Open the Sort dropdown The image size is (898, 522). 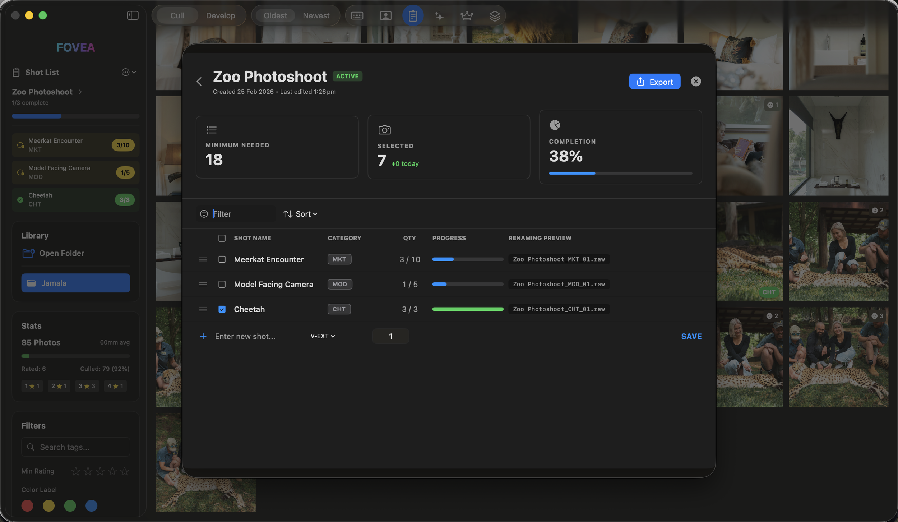[300, 213]
